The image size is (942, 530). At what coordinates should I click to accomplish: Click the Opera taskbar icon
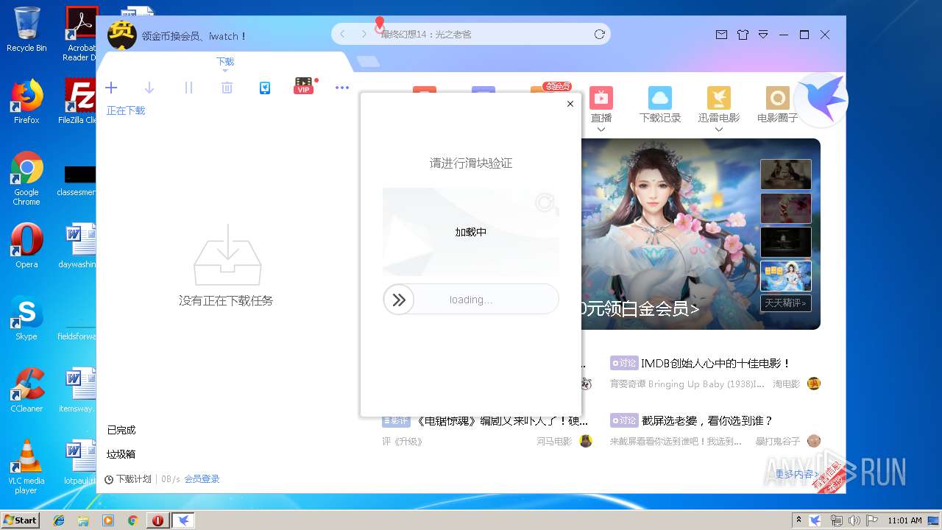click(157, 520)
